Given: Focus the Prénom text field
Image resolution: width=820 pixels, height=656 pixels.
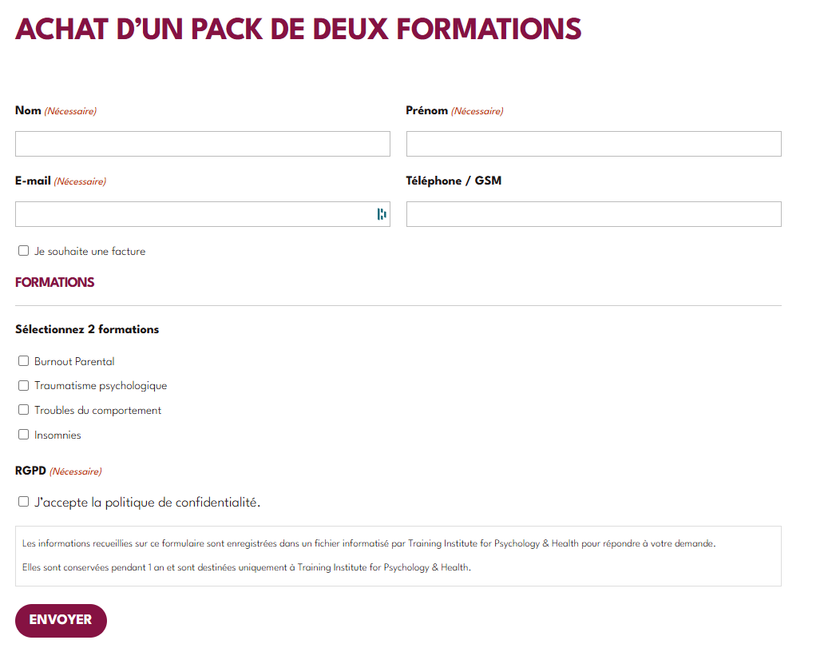Looking at the screenshot, I should (593, 144).
